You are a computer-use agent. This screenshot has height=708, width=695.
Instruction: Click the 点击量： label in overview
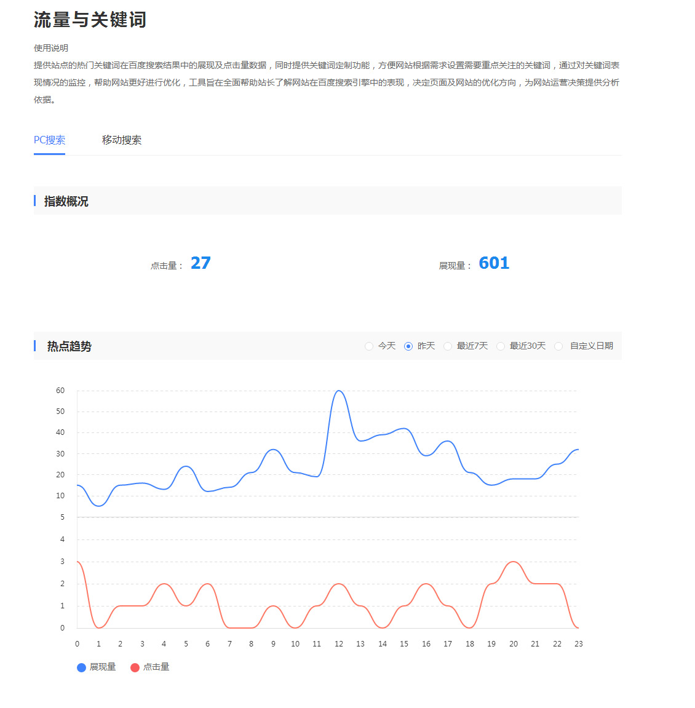click(167, 266)
